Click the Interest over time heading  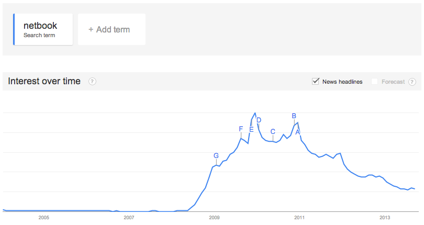pyautogui.click(x=44, y=81)
